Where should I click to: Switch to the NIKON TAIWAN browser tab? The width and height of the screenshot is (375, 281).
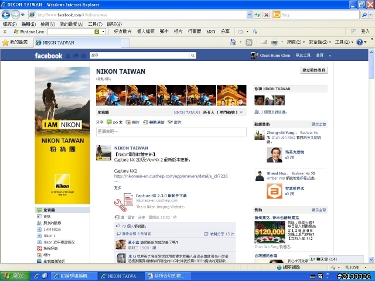coord(77,43)
